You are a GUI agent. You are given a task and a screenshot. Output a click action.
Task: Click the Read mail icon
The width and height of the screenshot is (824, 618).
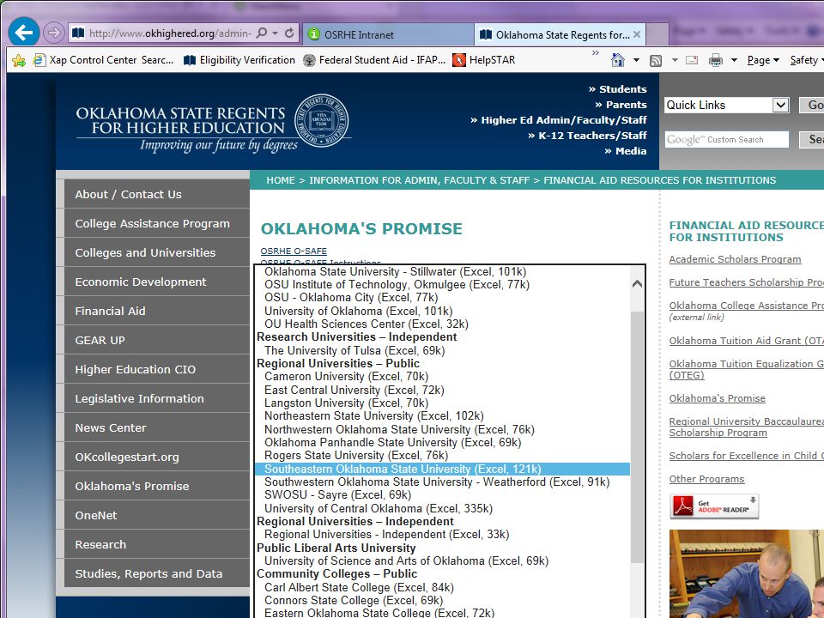692,60
